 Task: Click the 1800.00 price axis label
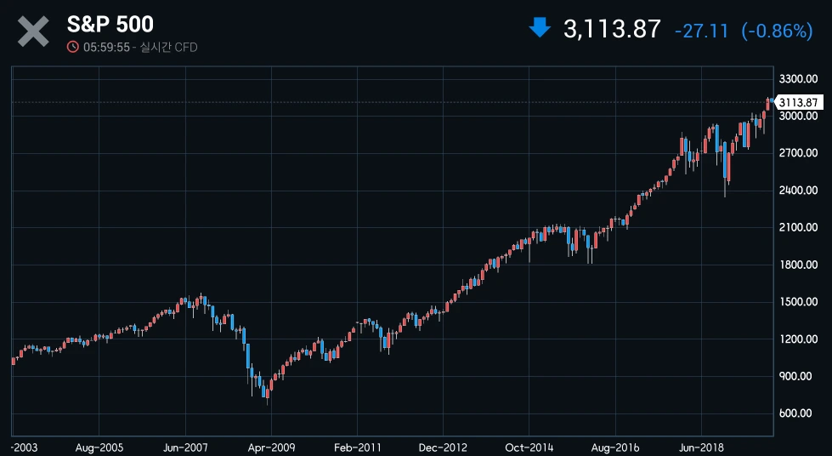click(x=798, y=265)
